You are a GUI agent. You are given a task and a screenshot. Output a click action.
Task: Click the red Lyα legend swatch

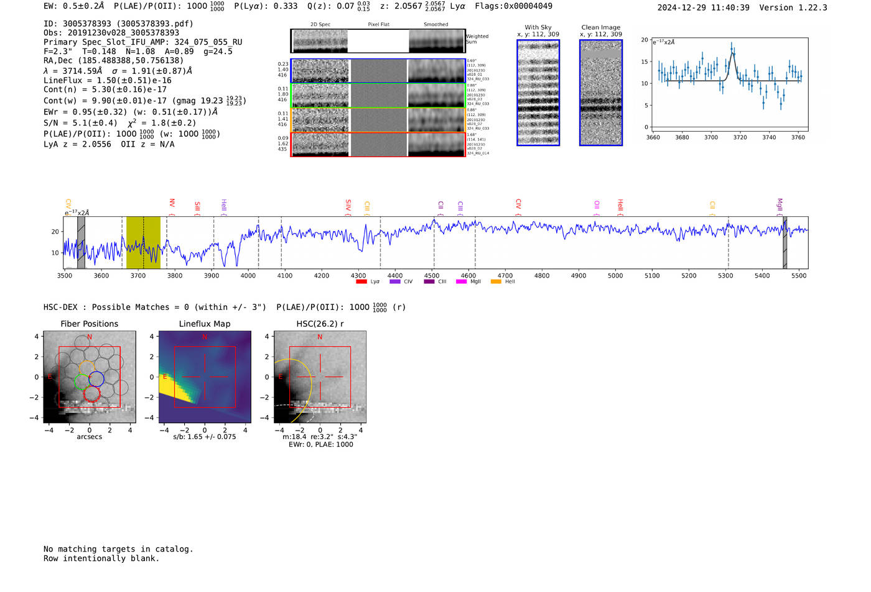coord(361,282)
